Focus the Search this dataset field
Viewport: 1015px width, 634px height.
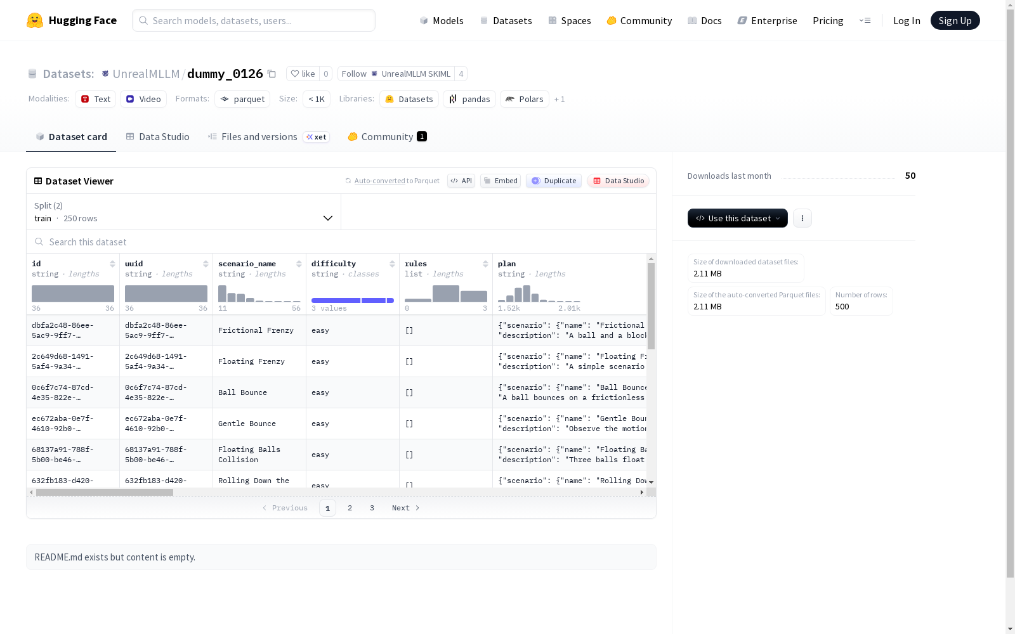[x=341, y=242]
